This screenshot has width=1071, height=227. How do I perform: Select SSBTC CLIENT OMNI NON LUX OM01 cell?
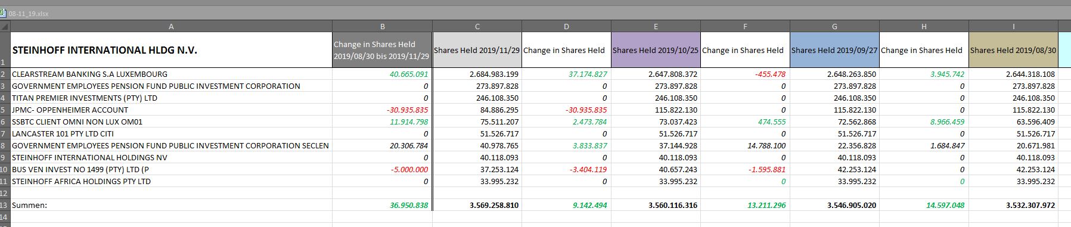[x=171, y=122]
